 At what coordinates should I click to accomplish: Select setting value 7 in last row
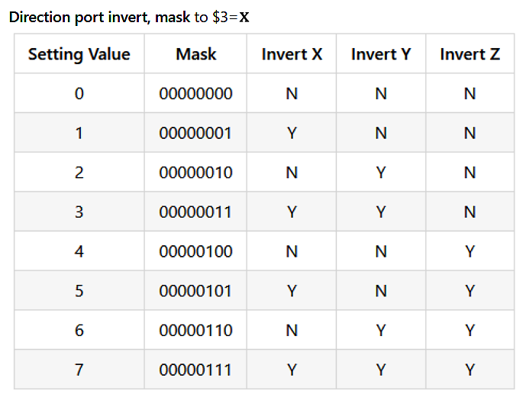pos(79,370)
